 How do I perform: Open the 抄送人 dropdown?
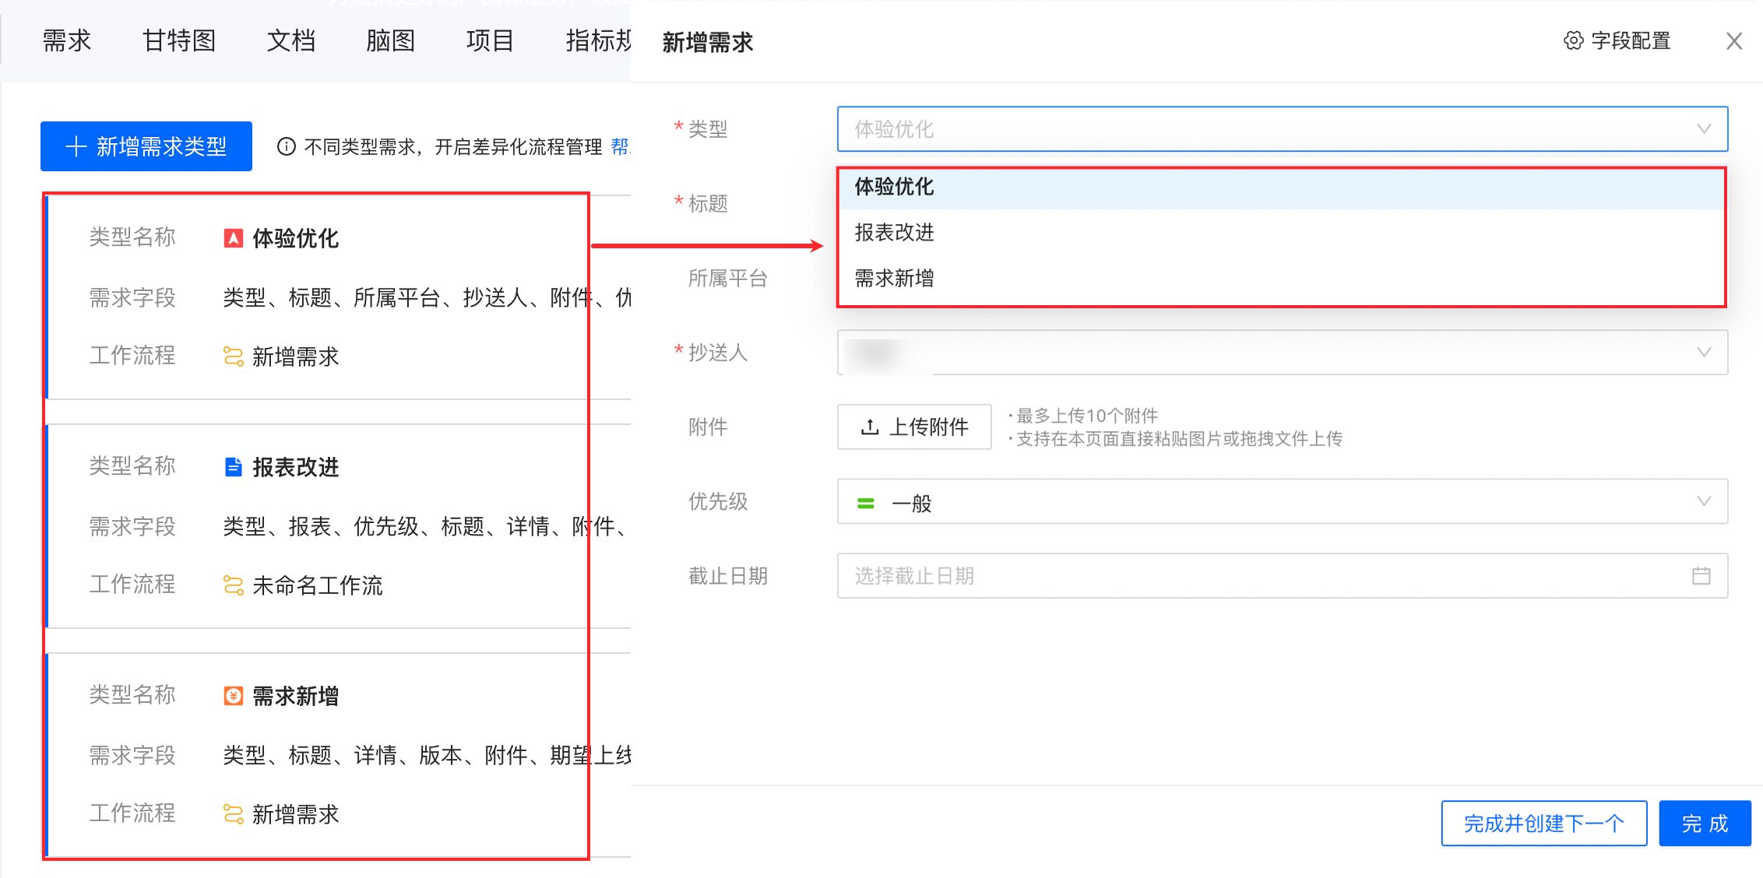1704,353
